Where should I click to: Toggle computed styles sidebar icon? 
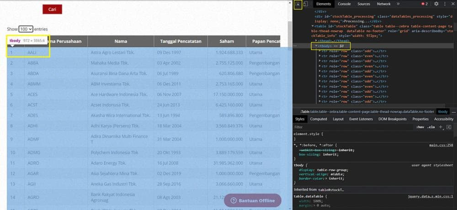[x=449, y=127]
